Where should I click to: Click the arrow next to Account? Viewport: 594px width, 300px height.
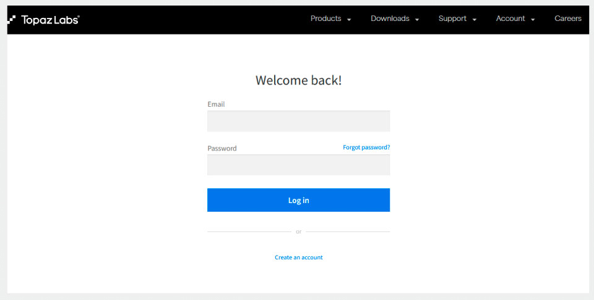(533, 20)
